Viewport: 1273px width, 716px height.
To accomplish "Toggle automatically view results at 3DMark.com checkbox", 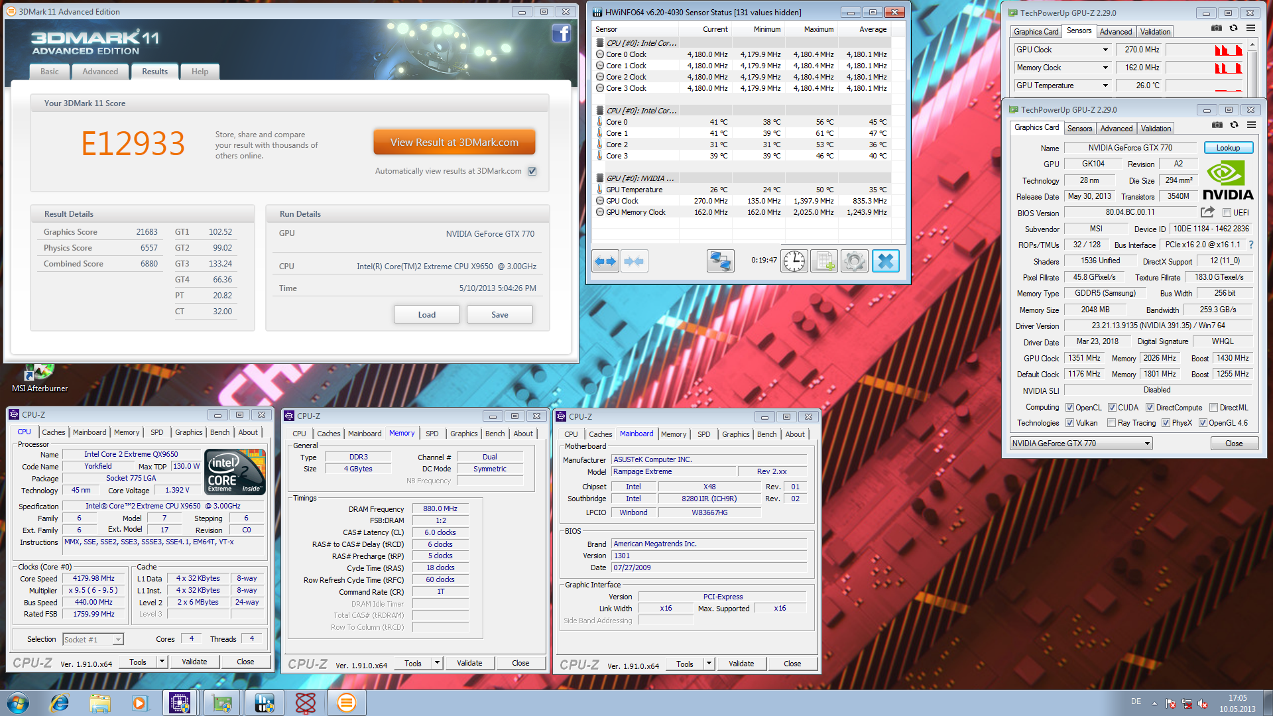I will point(532,171).
